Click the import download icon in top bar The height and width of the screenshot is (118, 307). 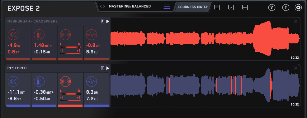coord(231,7)
